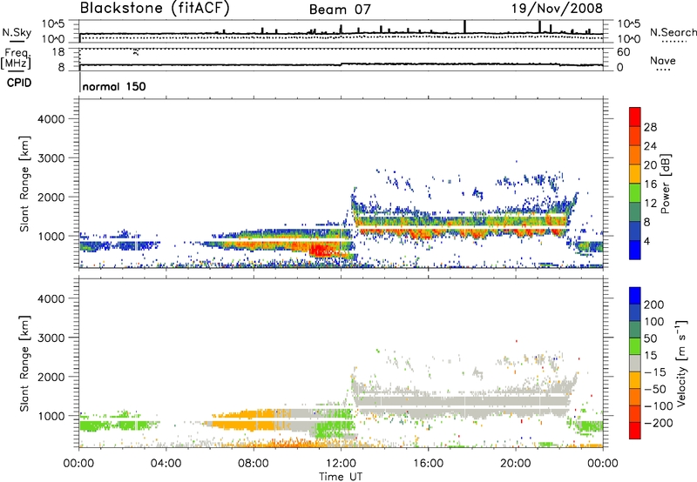Click the orange velocity scatter near 08:00
Viewport: 697px width, 482px height.
245,420
